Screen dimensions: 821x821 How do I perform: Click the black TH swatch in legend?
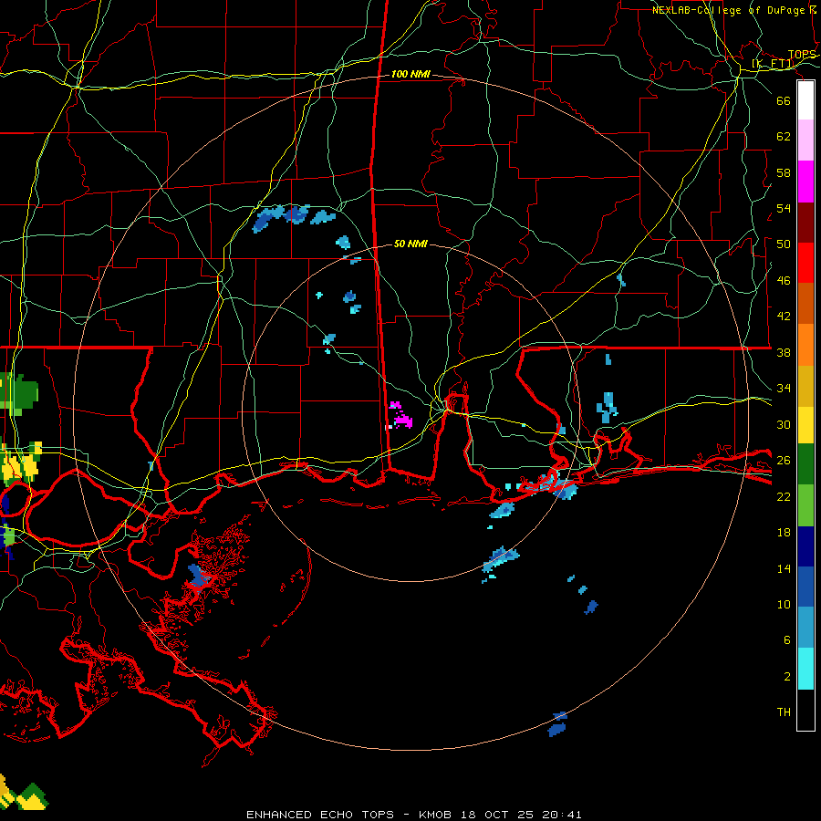pos(805,710)
